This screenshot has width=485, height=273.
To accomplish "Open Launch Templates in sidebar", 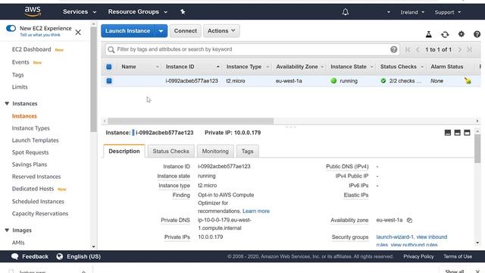I will 36,140.
